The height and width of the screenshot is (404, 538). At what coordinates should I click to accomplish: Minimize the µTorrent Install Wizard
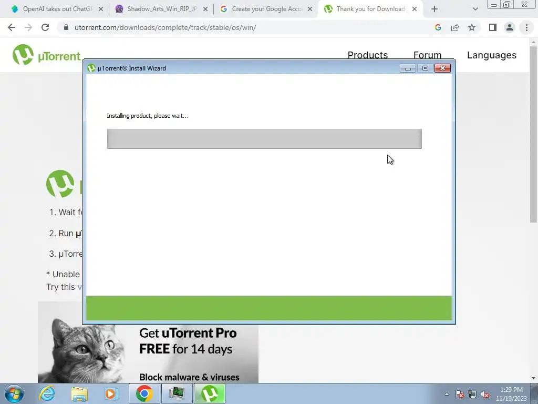[x=408, y=68]
